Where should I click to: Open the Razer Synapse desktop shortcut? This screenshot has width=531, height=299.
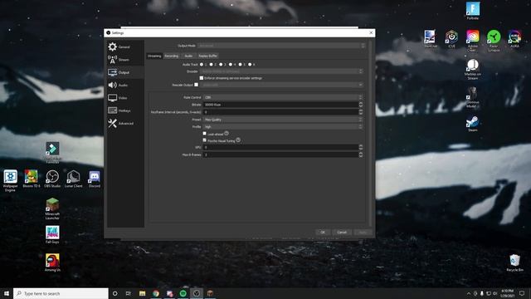pyautogui.click(x=494, y=41)
